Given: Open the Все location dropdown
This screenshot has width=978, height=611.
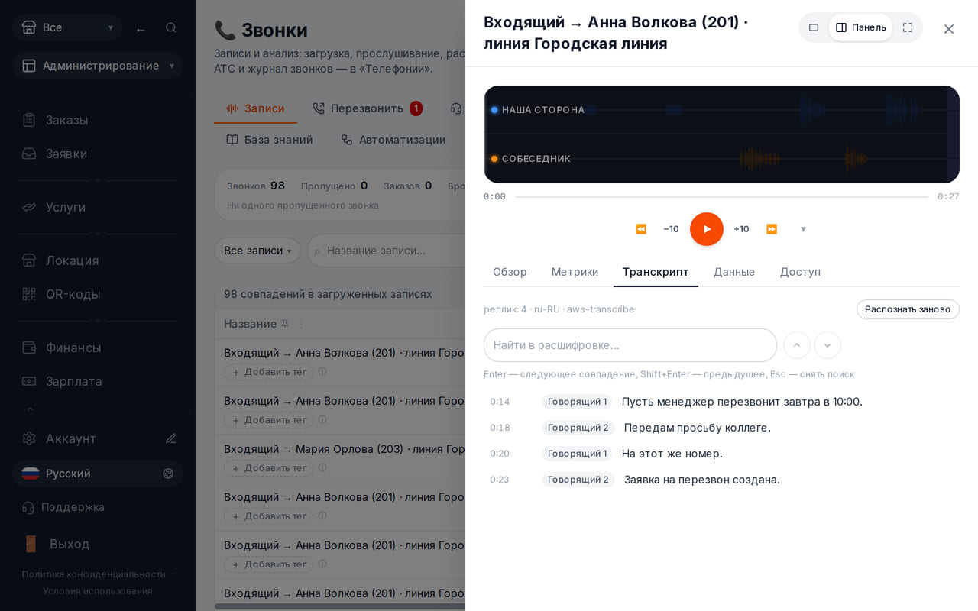Looking at the screenshot, I should click(x=67, y=27).
